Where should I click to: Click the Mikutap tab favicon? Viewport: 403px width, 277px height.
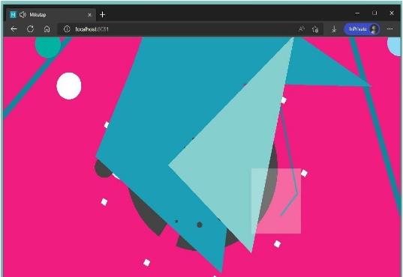(13, 15)
